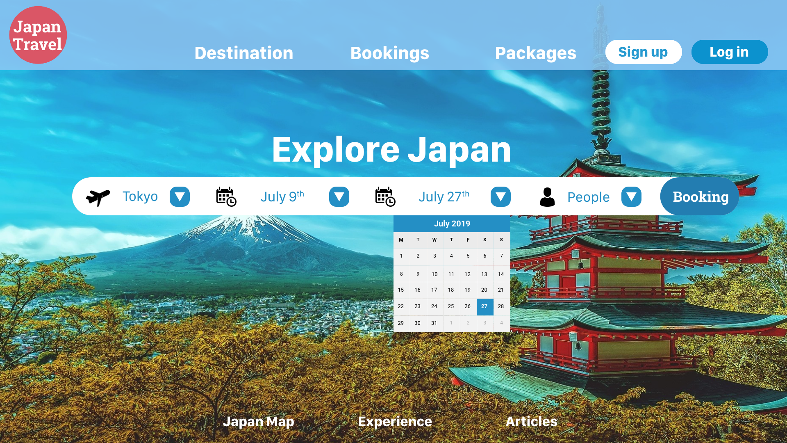
Task: Pick July 9 in the calendar
Action: click(x=418, y=274)
